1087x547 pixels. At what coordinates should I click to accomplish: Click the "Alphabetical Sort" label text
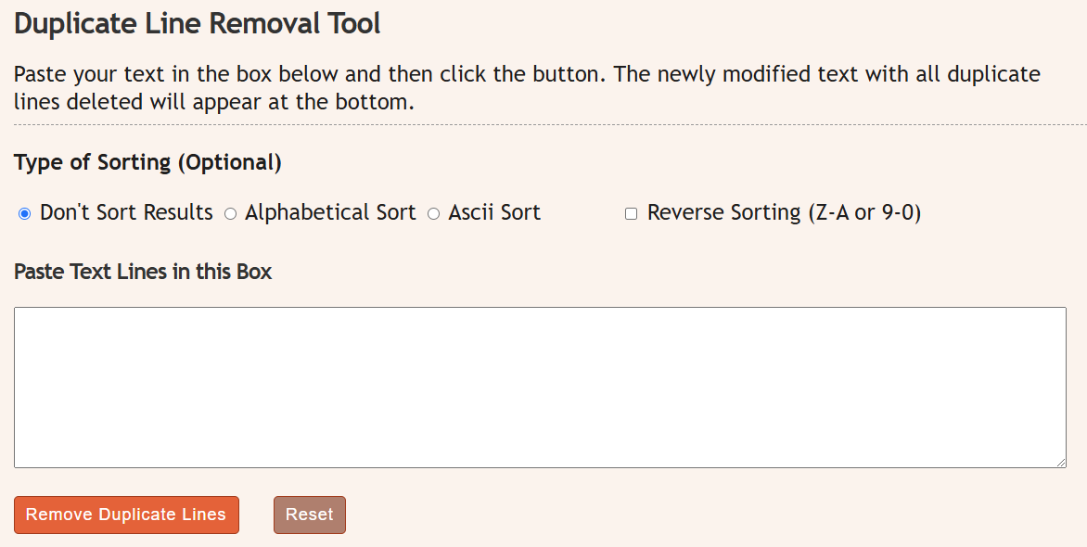(330, 212)
